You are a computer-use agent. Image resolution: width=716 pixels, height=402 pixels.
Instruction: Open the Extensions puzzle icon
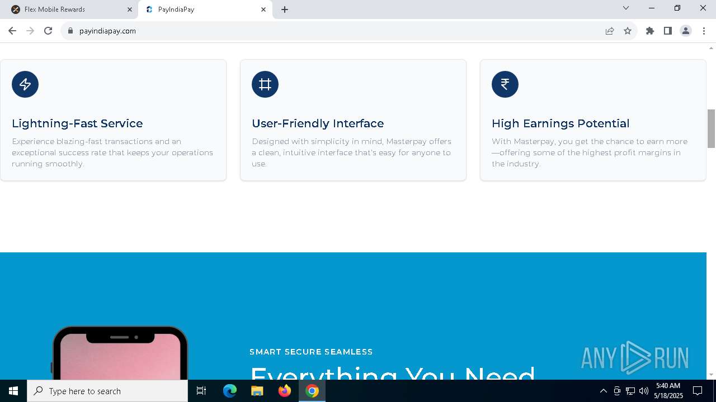point(650,31)
